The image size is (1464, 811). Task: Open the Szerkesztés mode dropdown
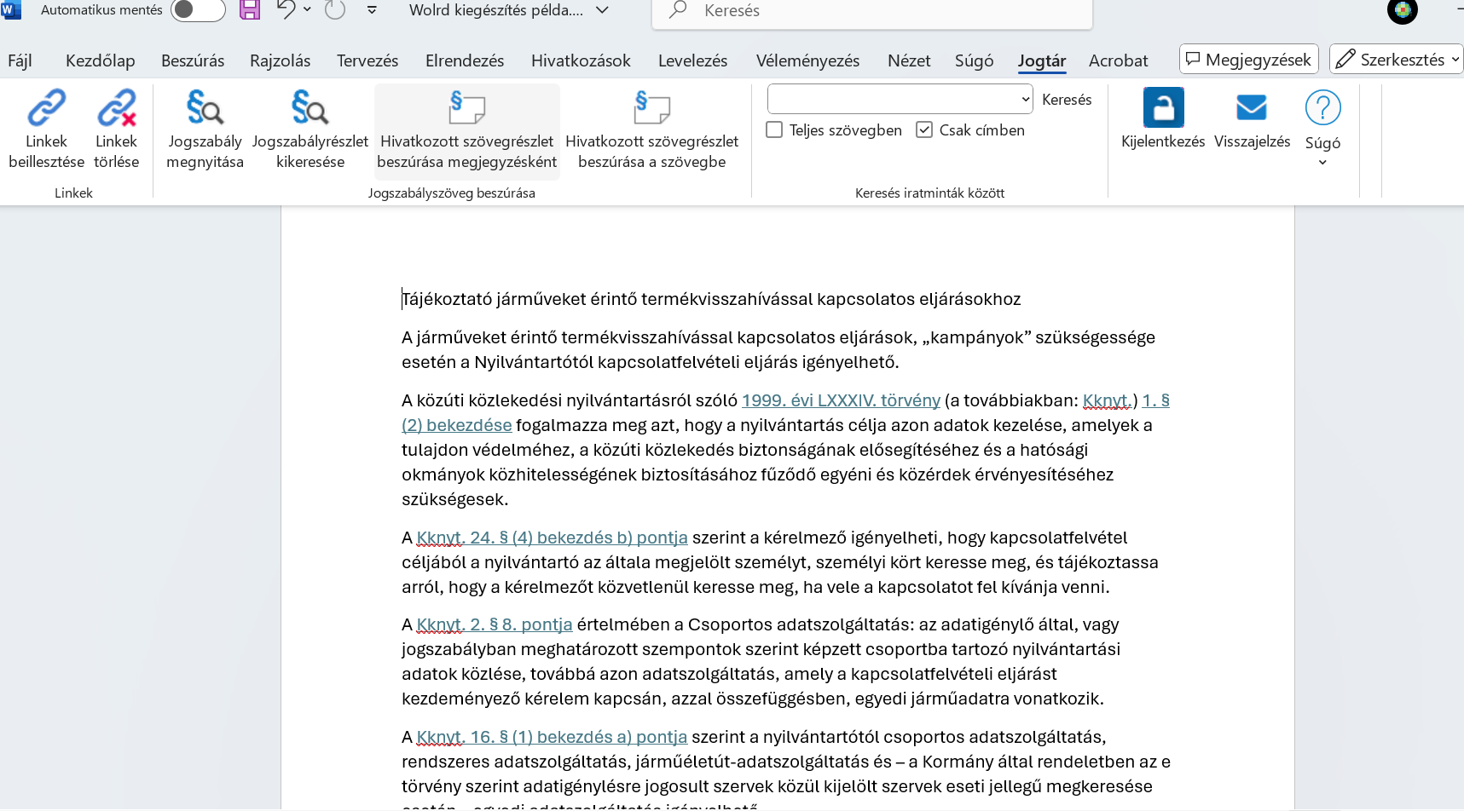coord(1396,60)
